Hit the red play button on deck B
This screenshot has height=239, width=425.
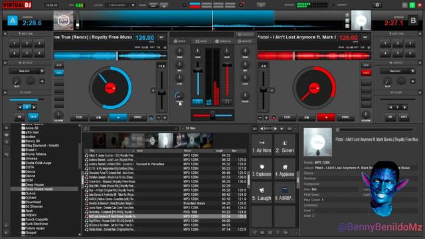click(x=326, y=118)
